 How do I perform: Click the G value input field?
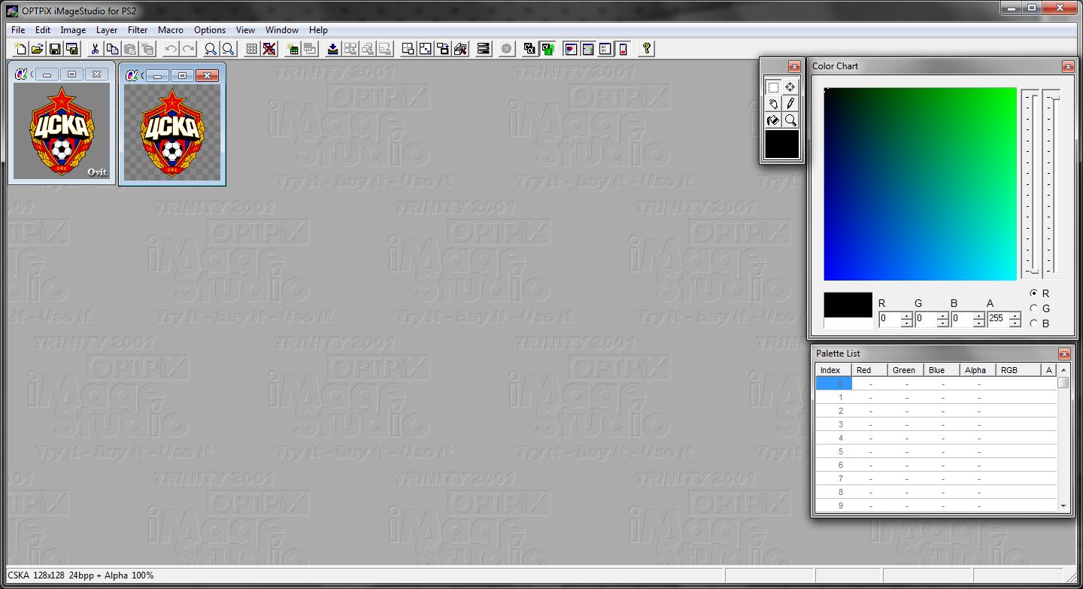[x=926, y=319]
